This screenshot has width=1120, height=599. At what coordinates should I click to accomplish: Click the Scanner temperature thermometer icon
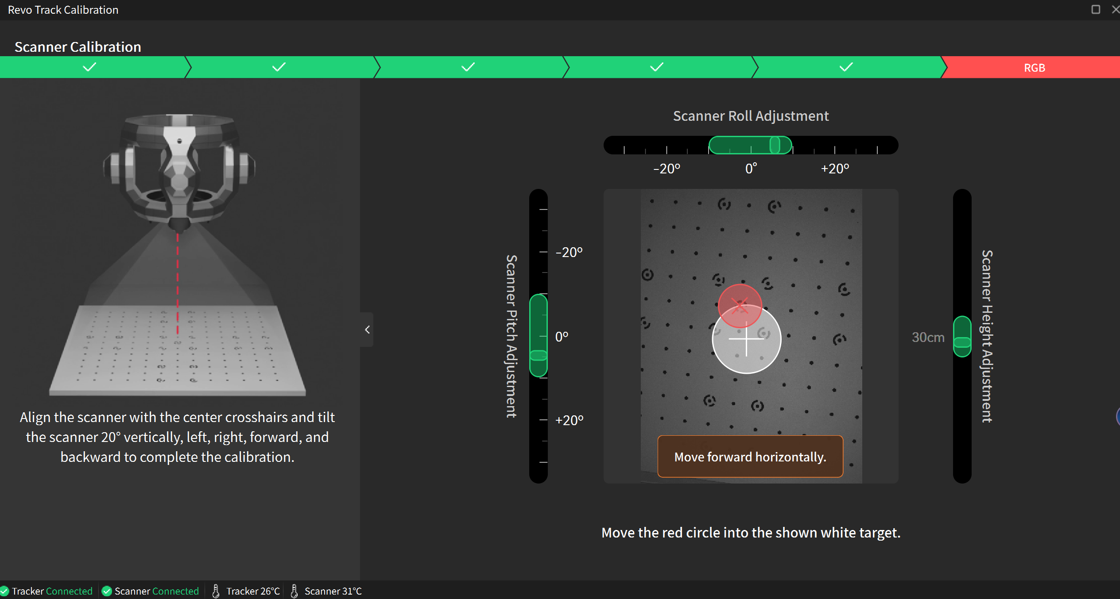click(x=294, y=591)
